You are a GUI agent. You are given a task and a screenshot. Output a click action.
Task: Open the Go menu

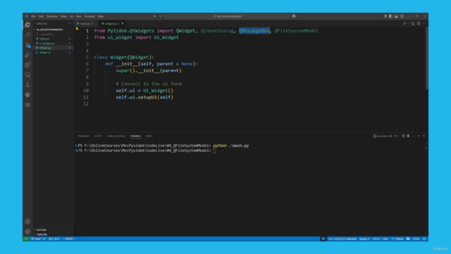coord(71,16)
